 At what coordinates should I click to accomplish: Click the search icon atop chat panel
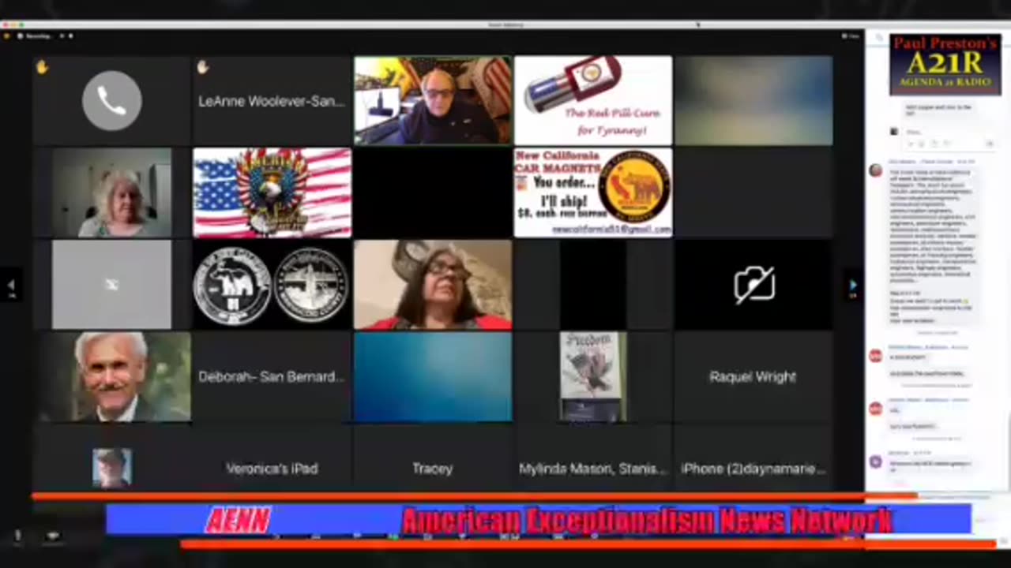[x=880, y=37]
